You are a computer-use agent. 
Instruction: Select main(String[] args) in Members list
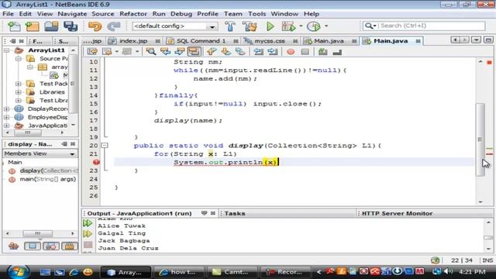[x=48, y=179]
